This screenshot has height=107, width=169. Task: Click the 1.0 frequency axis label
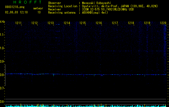pyautogui.click(x=2, y=48)
